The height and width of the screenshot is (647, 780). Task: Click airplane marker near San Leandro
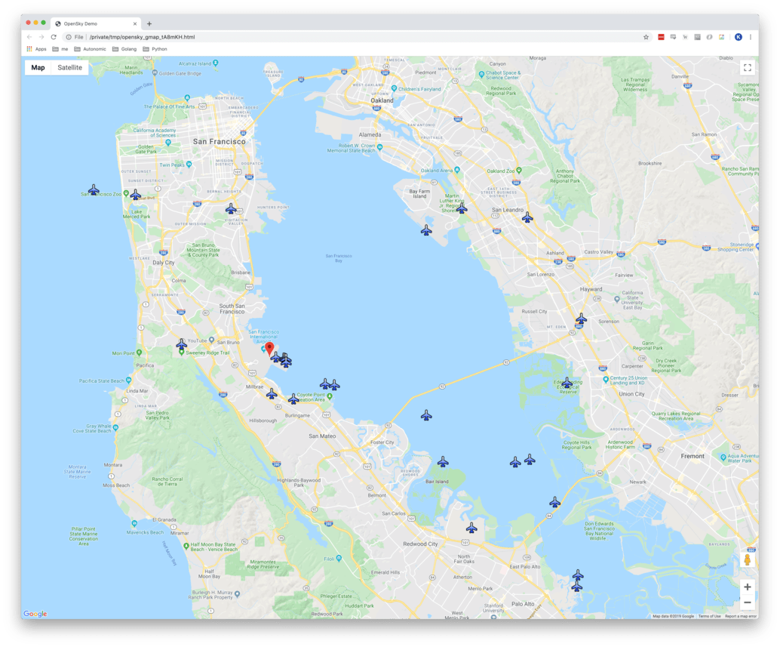point(527,217)
